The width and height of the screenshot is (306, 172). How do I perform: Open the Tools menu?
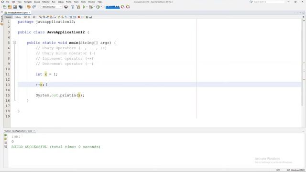(x=83, y=2)
